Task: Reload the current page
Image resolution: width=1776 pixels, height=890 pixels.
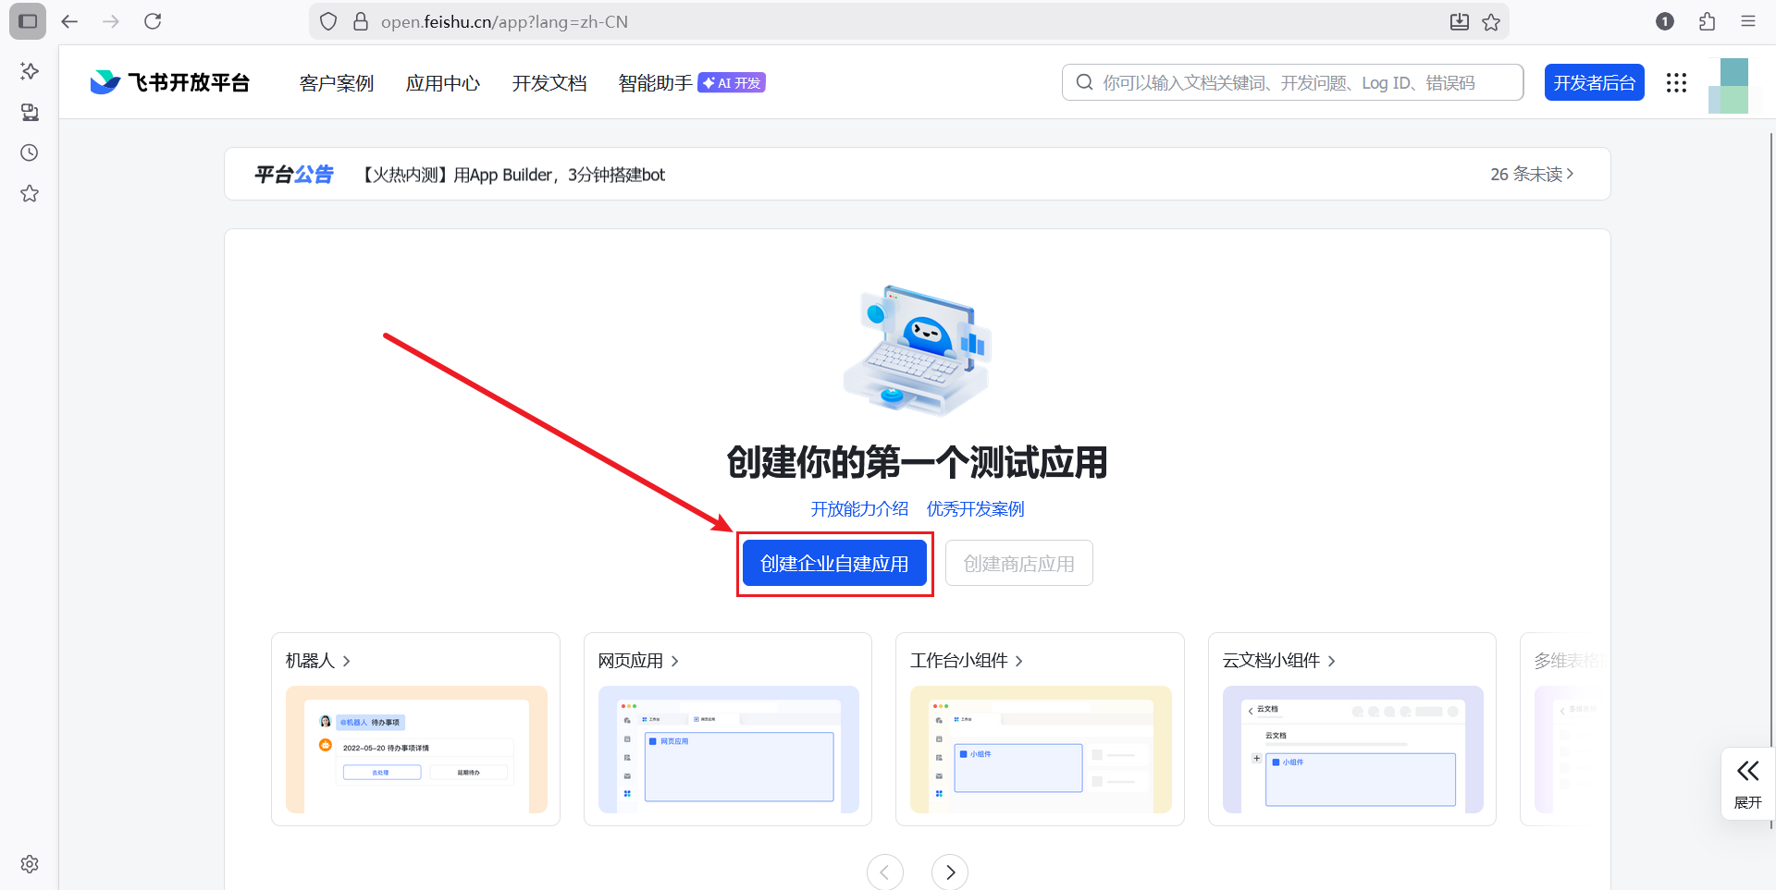Action: tap(153, 20)
